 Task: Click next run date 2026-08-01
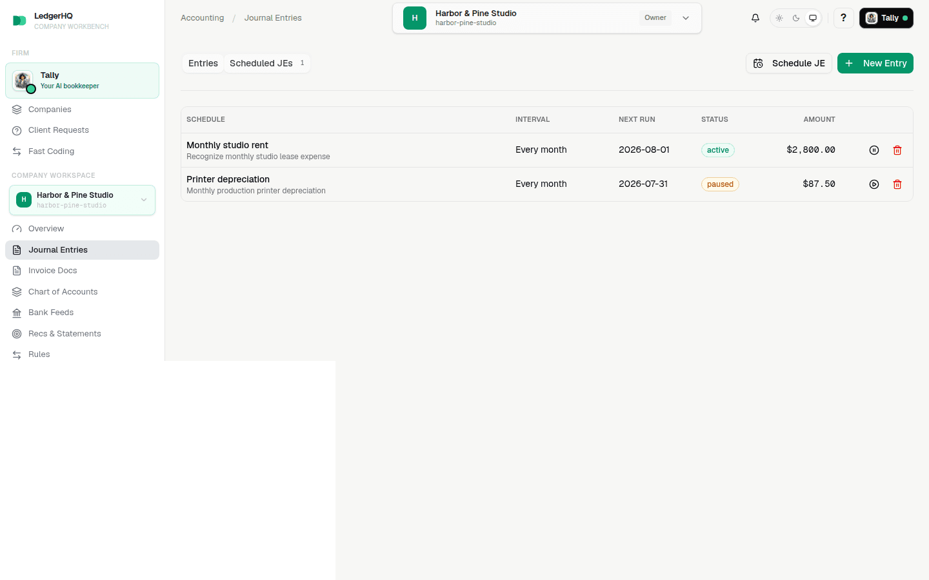pyautogui.click(x=644, y=150)
